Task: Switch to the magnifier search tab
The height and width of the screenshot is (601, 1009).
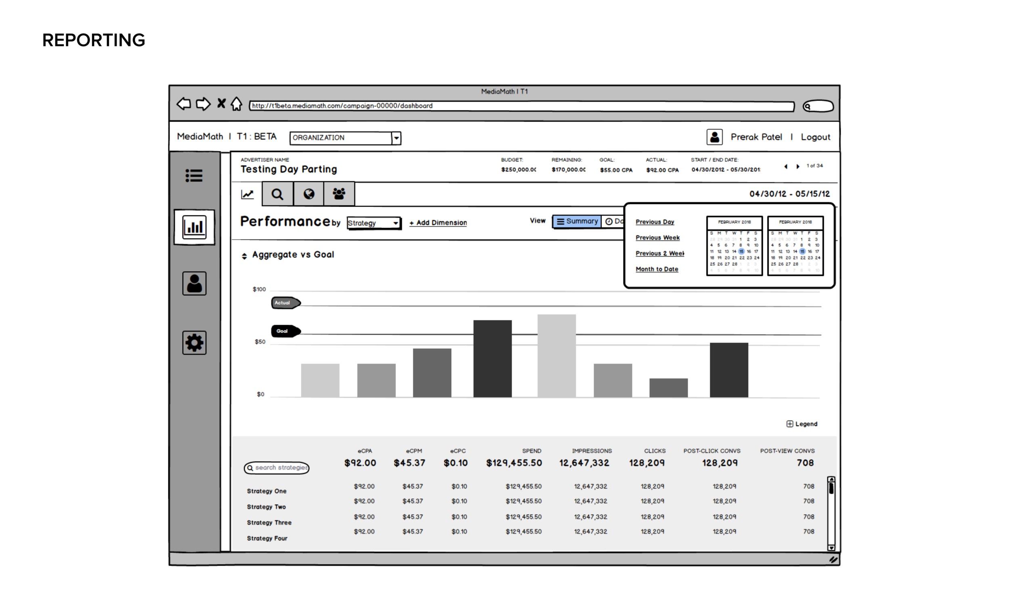Action: (277, 194)
